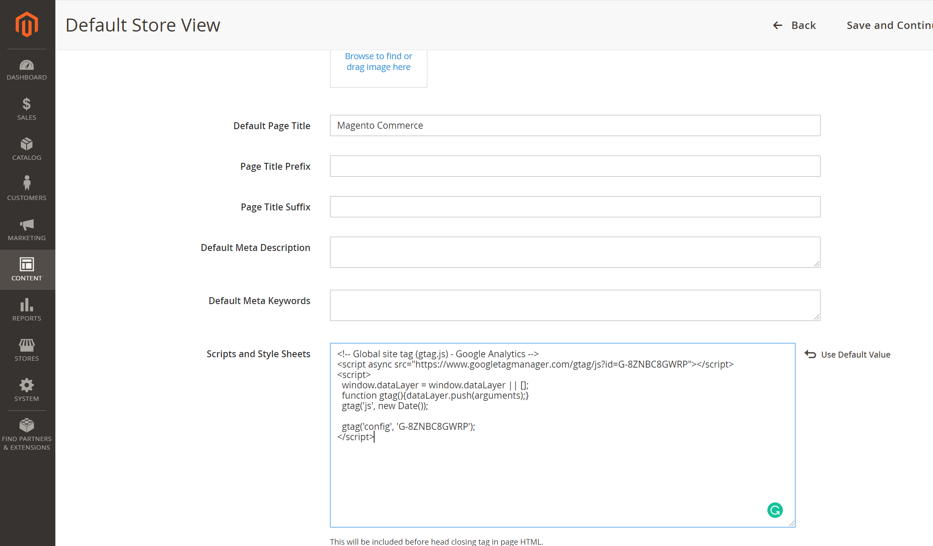Open the Stores menu
933x546 pixels.
pos(27,350)
